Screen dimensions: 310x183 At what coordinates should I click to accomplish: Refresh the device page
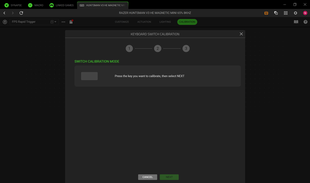coord(21,13)
